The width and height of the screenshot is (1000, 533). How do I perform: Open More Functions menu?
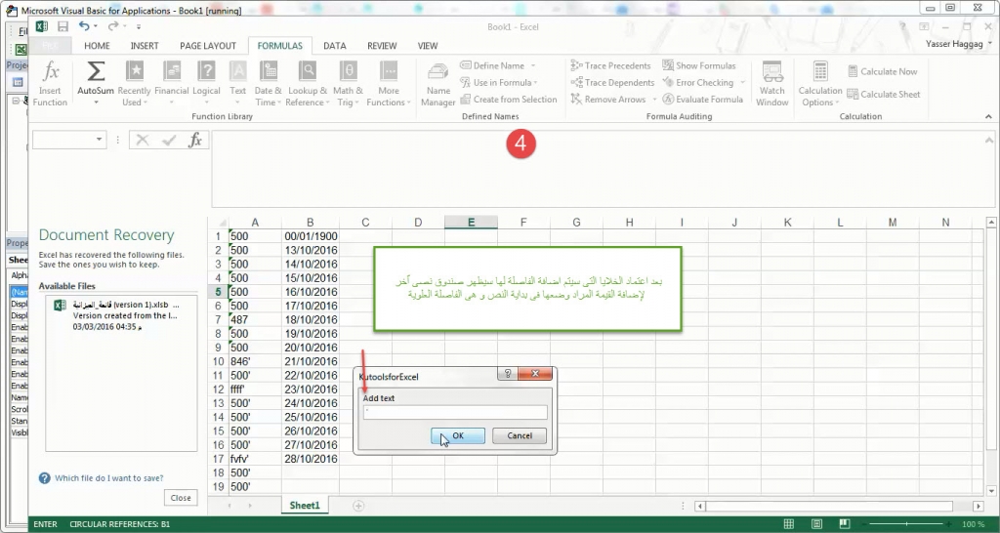388,84
